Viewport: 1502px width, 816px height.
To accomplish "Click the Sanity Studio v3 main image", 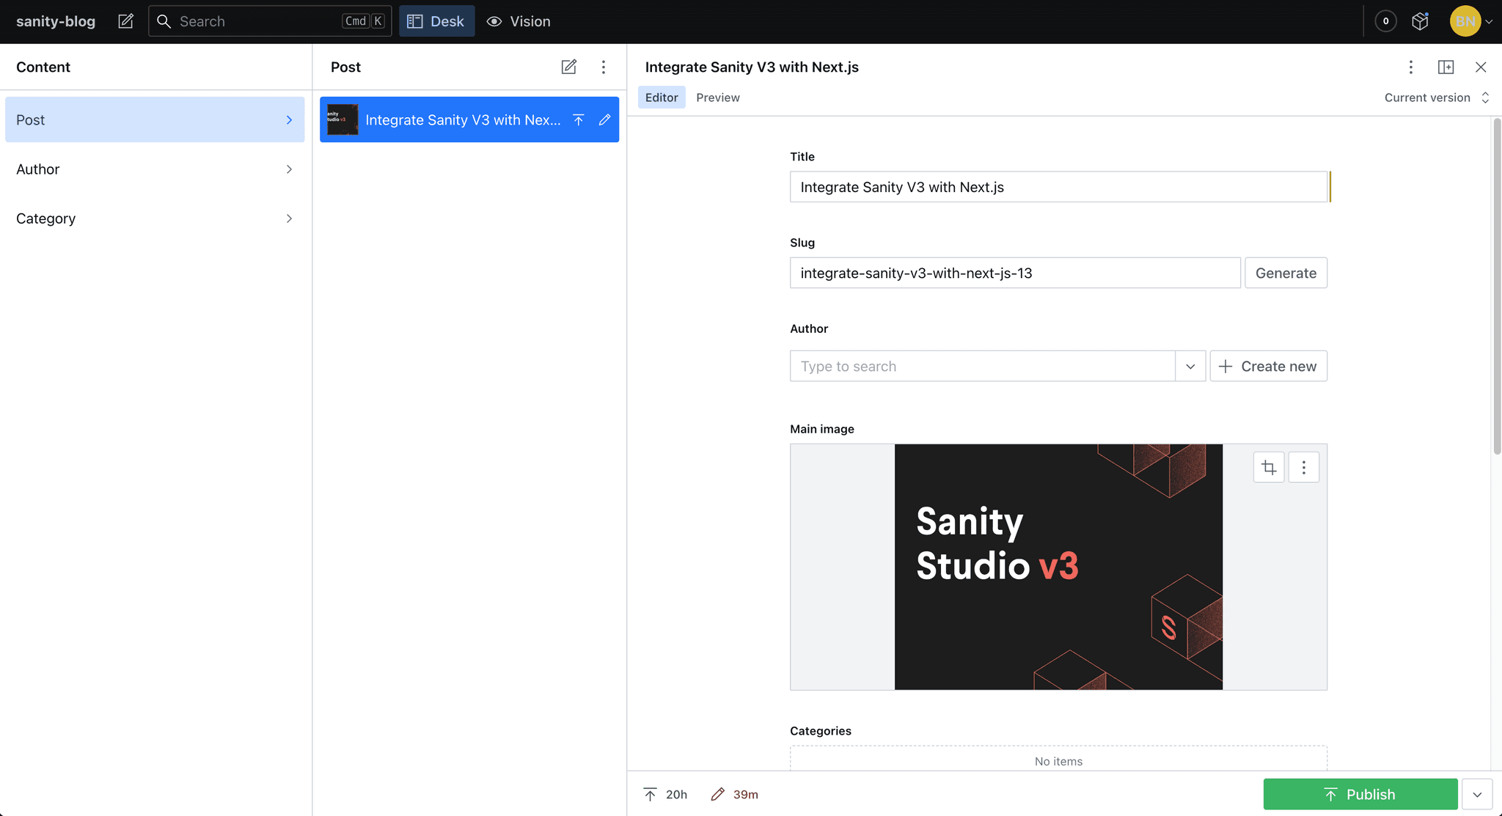I will 1058,567.
